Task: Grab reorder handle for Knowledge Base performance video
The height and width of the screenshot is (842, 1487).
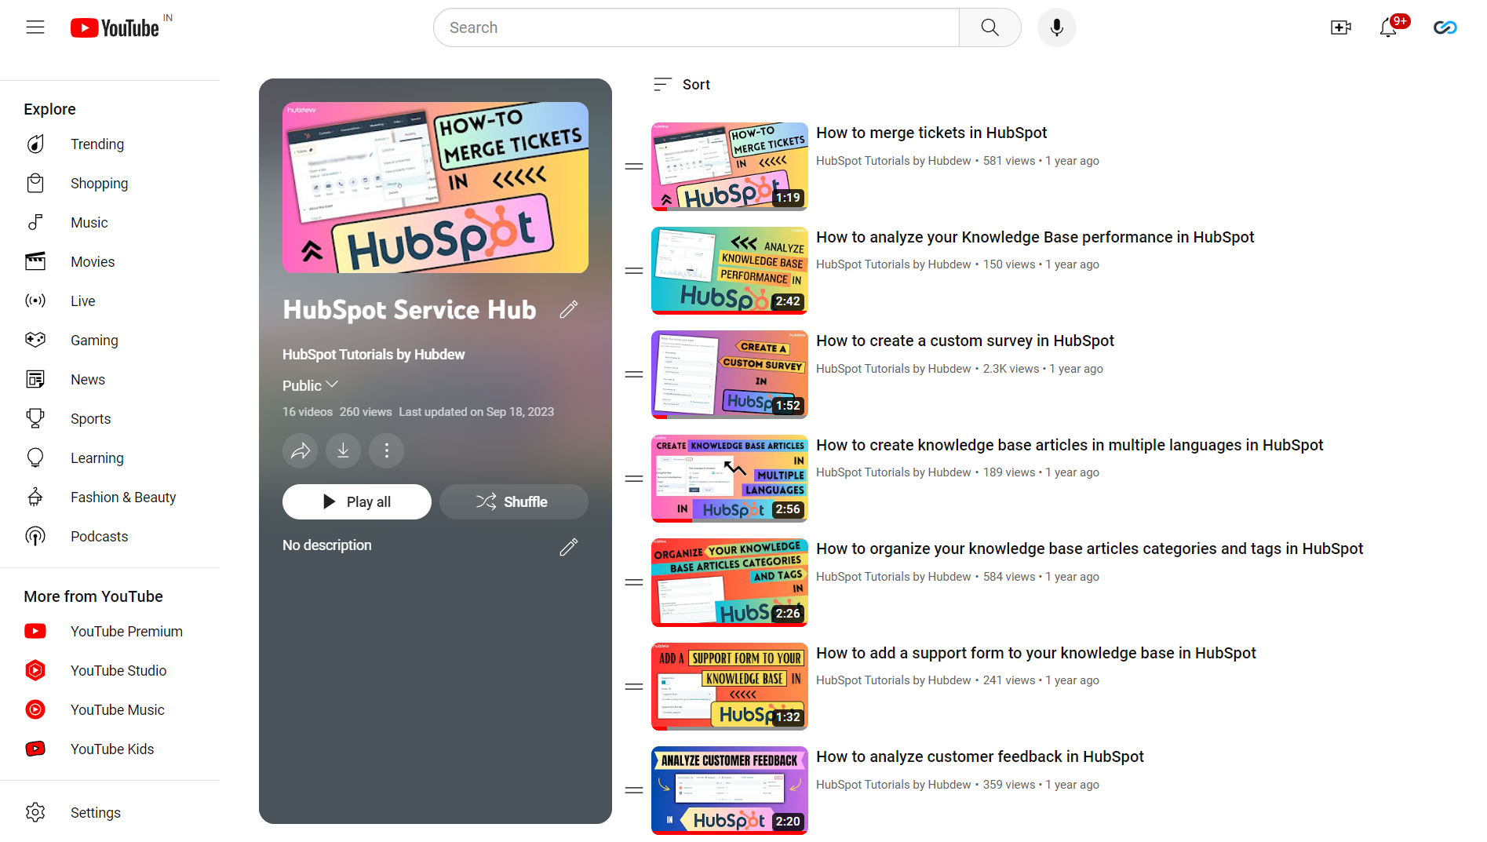Action: (x=634, y=271)
